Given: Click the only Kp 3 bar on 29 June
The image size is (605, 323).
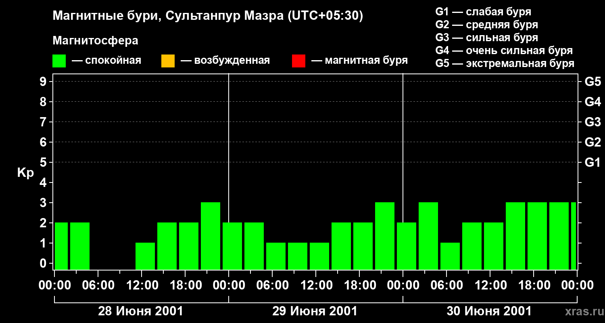Looking at the screenshot, I should (385, 236).
